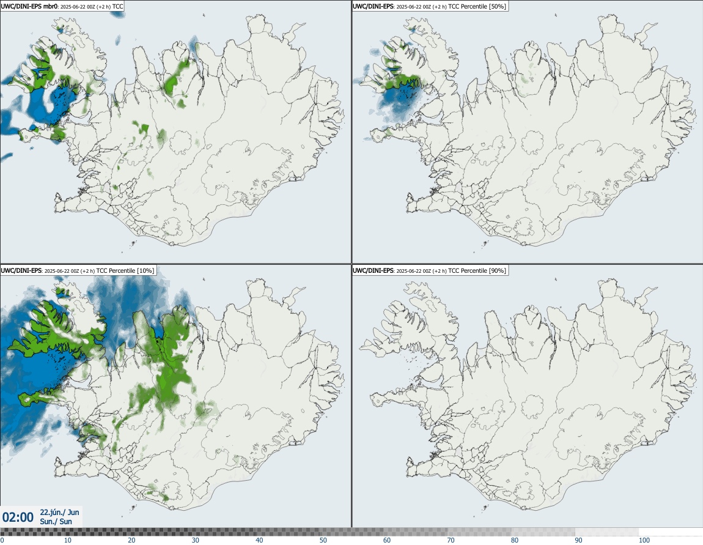Select the darkest 0–10 color scale segment

point(32,532)
